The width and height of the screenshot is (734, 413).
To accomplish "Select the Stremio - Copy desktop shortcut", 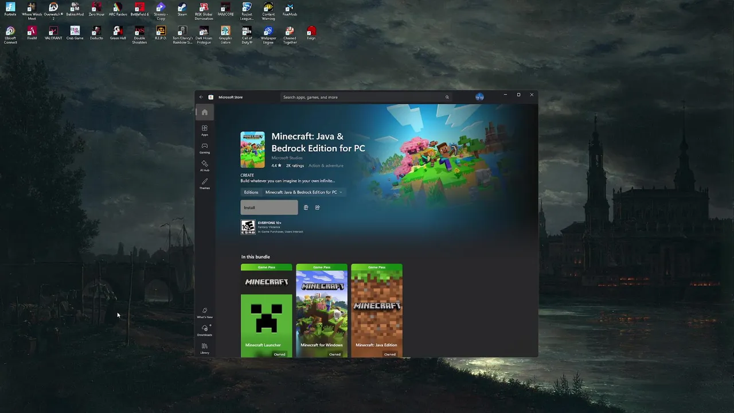I will 161,11.
